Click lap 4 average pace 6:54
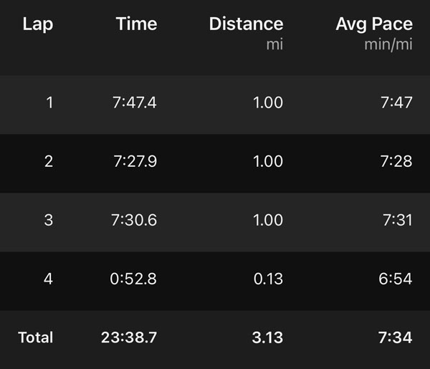430x369 pixels. (x=396, y=279)
